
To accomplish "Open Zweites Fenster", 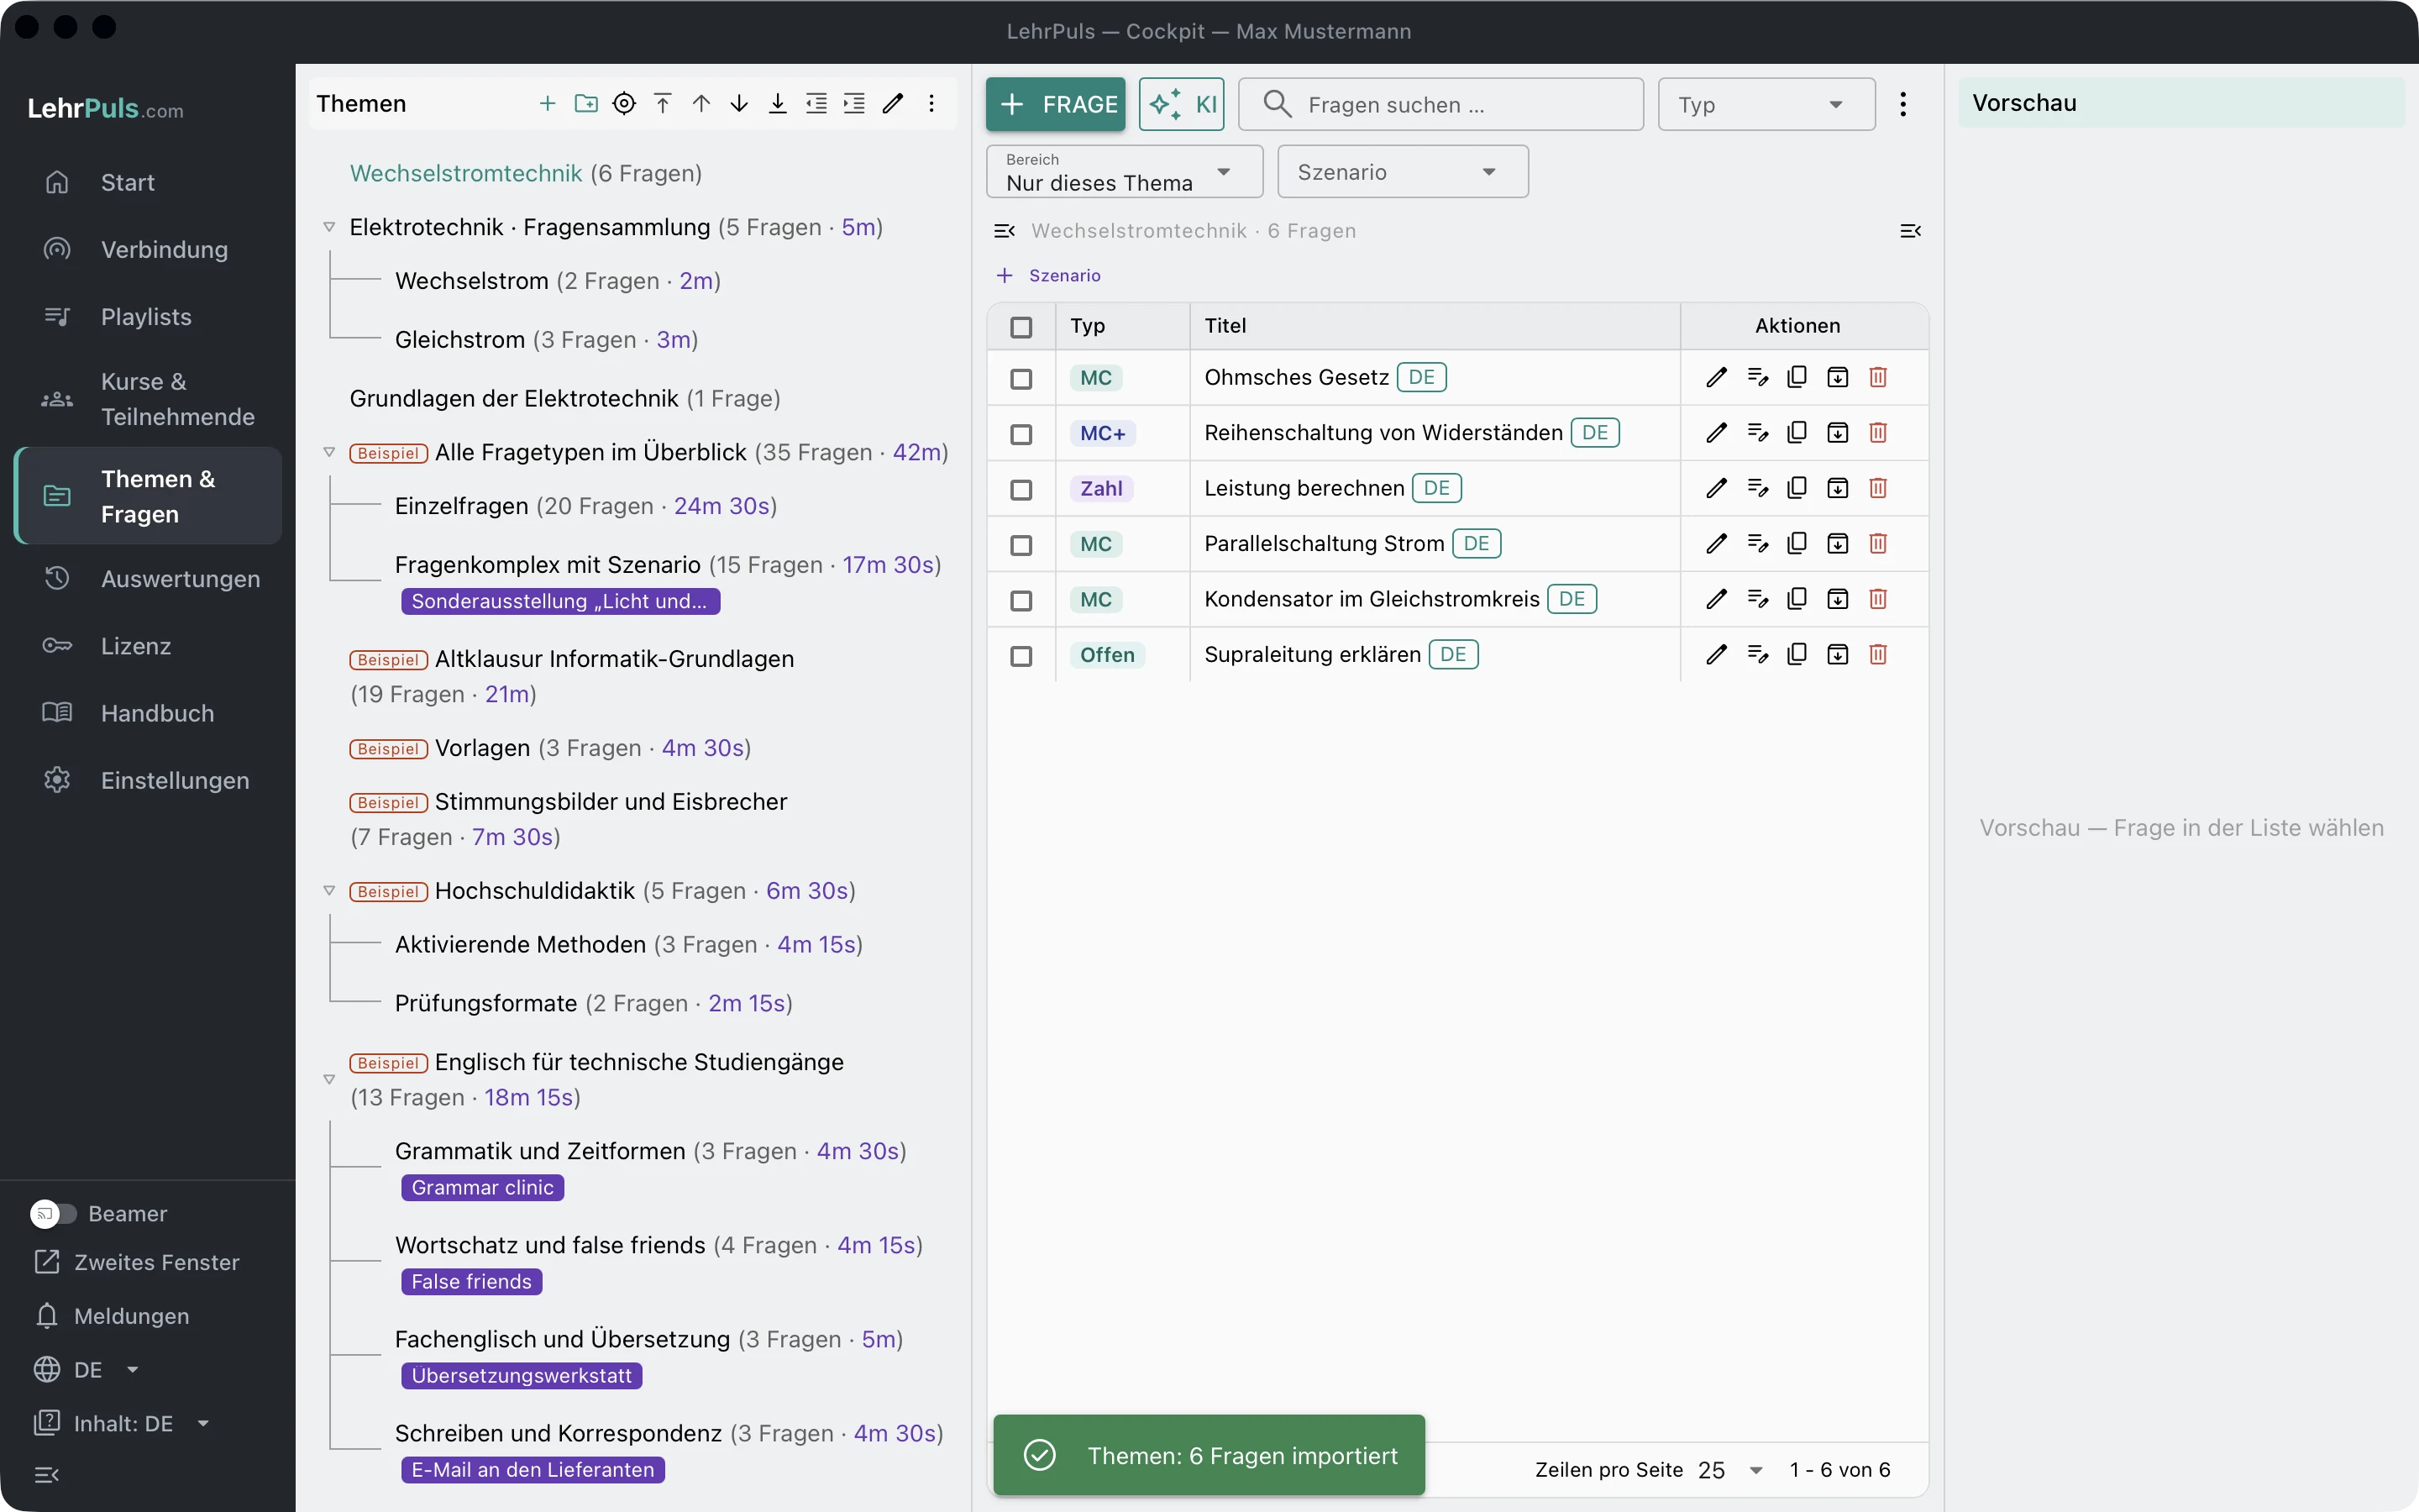I will coord(137,1262).
